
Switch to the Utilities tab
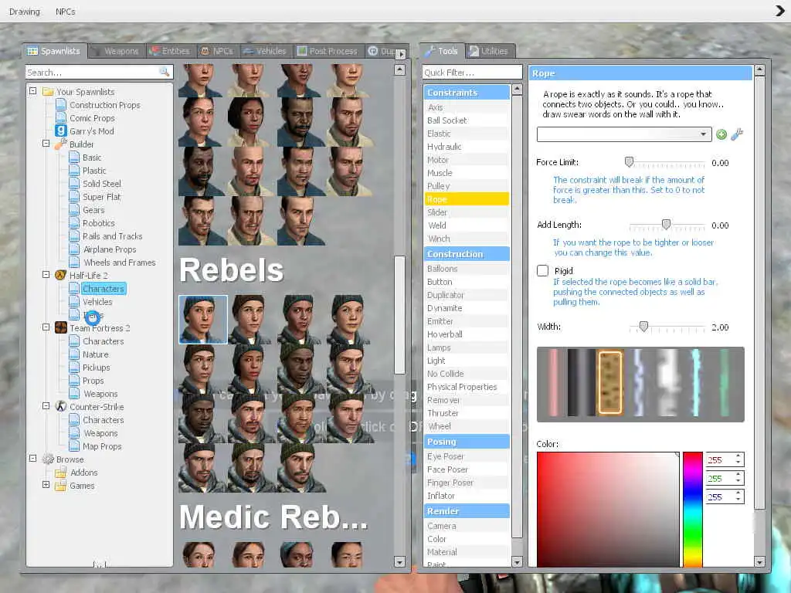(x=489, y=51)
